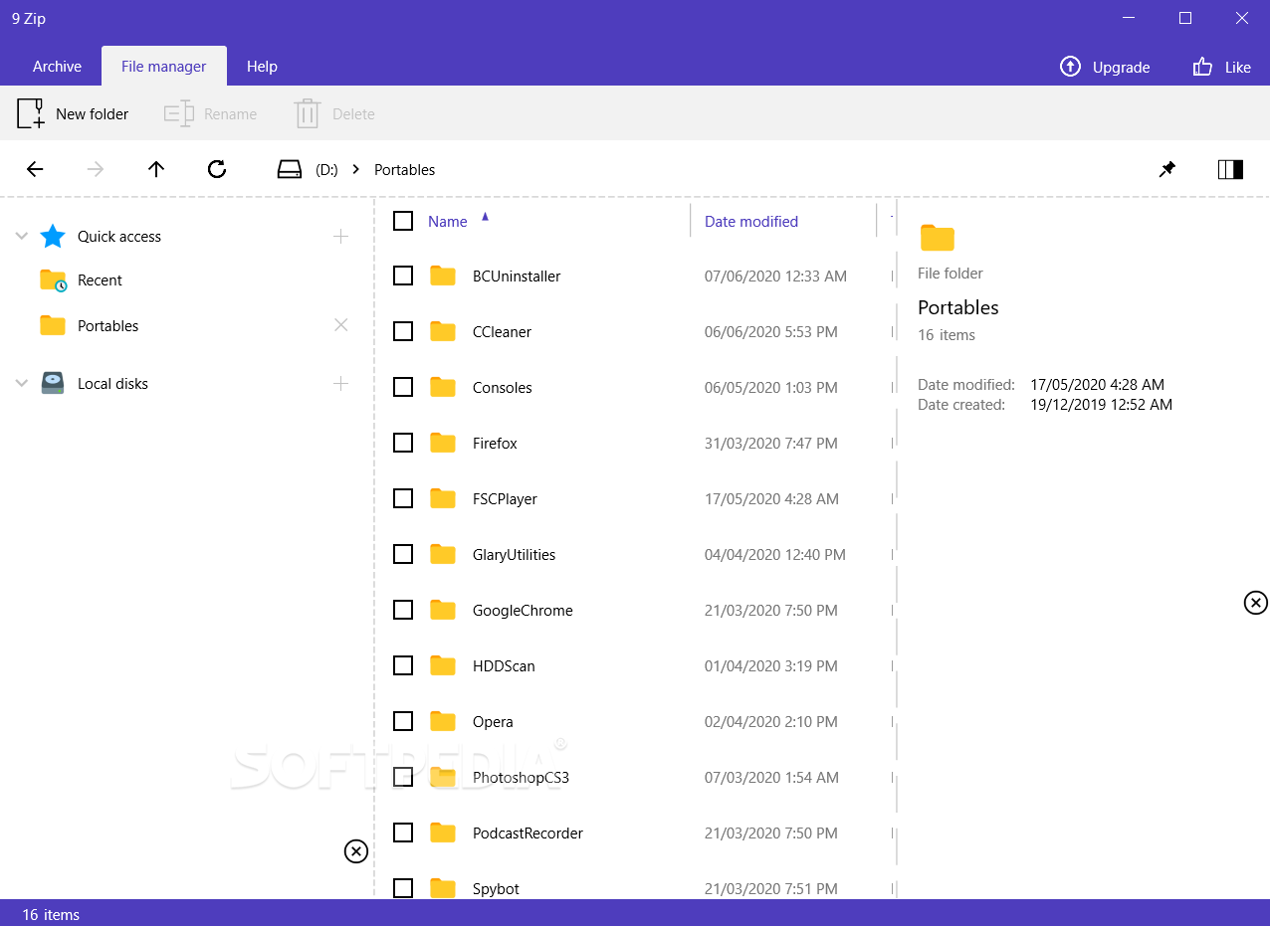Click the 16 items status bar text
The height and width of the screenshot is (926, 1270).
tap(51, 914)
